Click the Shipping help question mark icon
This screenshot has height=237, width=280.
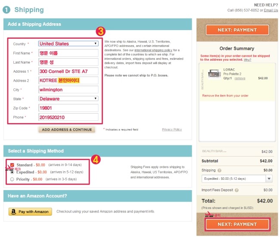(x=219, y=170)
